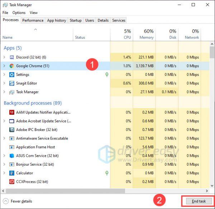
Task: Click the scroll down arrow
Action: pos(212,186)
